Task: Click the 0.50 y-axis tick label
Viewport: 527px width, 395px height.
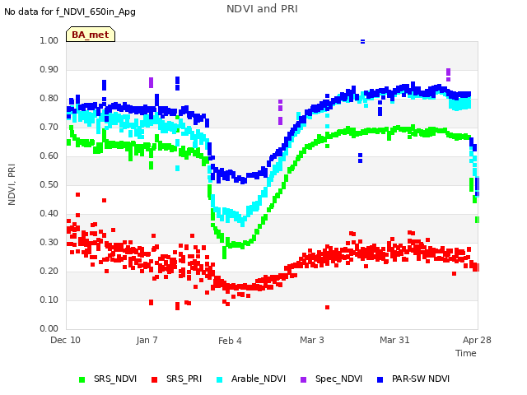Action: point(49,184)
